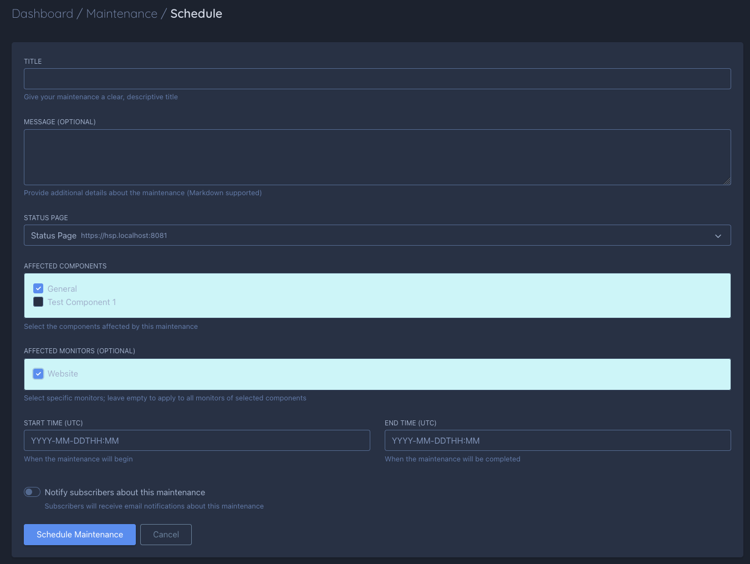Check the Test Component 1 checkbox
The height and width of the screenshot is (564, 750).
pos(38,302)
